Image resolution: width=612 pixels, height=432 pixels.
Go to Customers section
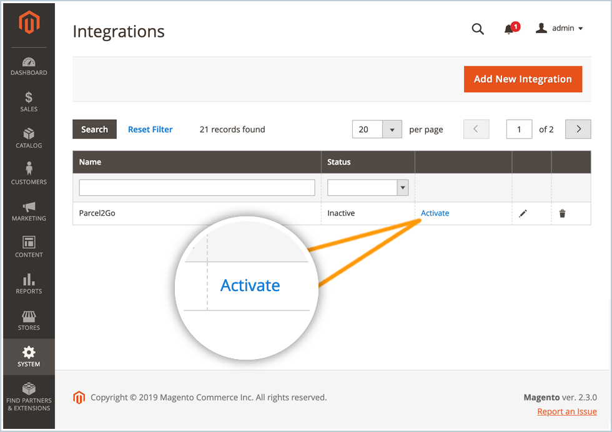click(x=29, y=175)
